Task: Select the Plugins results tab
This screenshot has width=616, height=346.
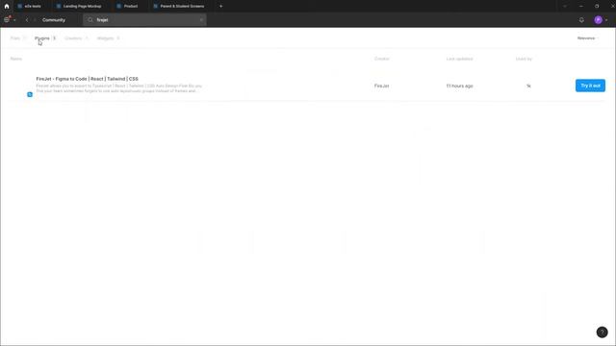Action: tap(45, 38)
